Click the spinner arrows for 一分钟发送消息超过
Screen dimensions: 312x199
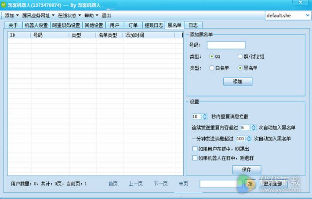pos(249,139)
